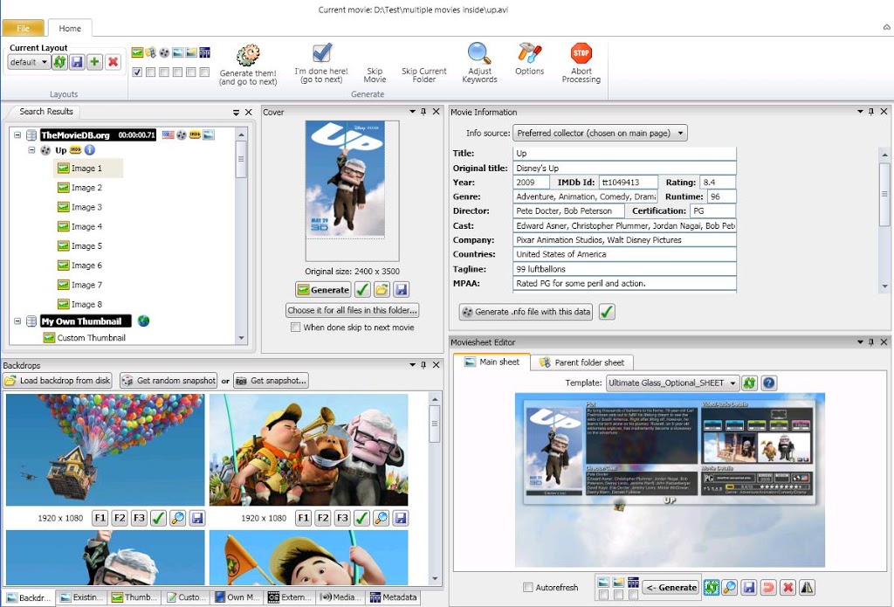Add a new layout with the green plus

click(x=94, y=62)
